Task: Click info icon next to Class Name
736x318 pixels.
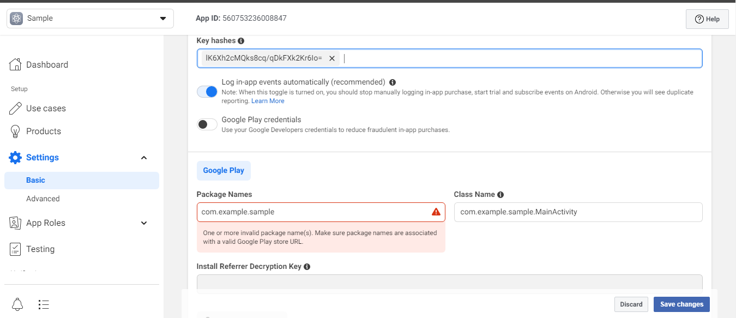Action: pyautogui.click(x=500, y=195)
